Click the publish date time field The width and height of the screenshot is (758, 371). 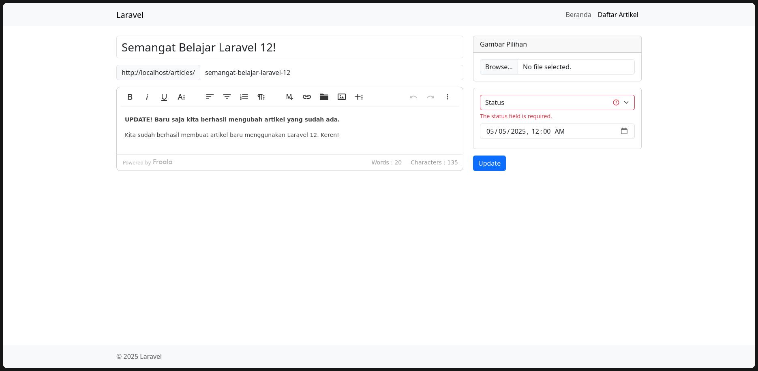coord(557,131)
